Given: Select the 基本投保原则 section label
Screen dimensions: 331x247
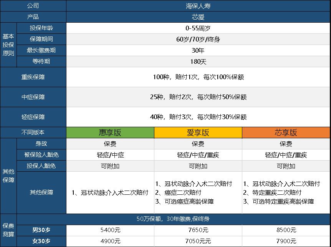Looking at the screenshot, I should tap(8, 45).
